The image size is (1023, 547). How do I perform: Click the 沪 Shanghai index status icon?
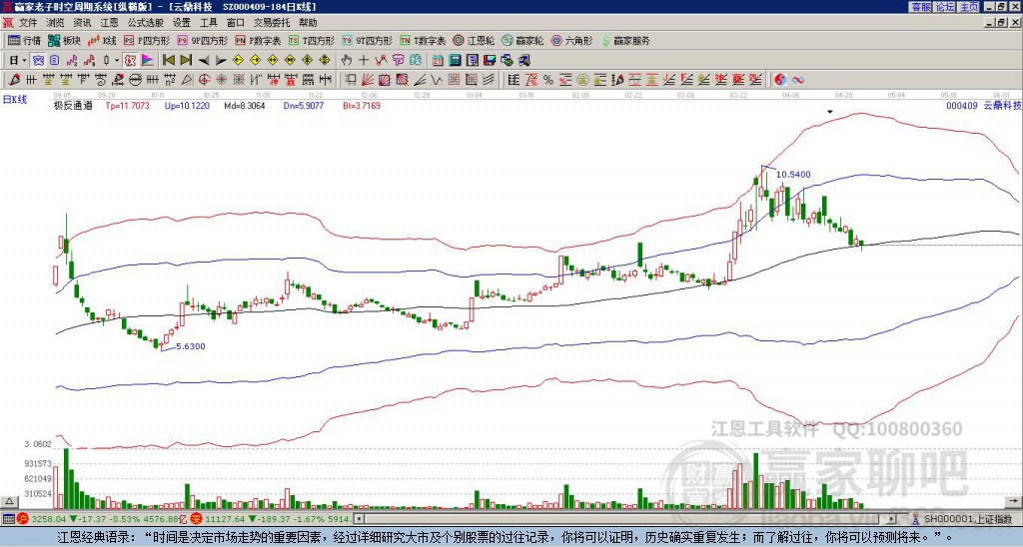click(23, 519)
